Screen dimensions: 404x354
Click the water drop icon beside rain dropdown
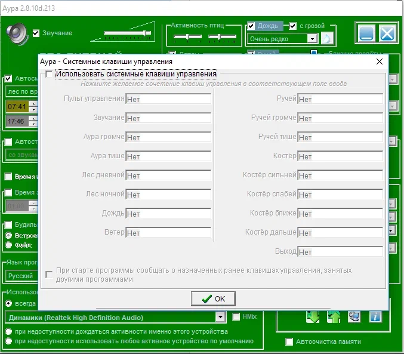[327, 39]
